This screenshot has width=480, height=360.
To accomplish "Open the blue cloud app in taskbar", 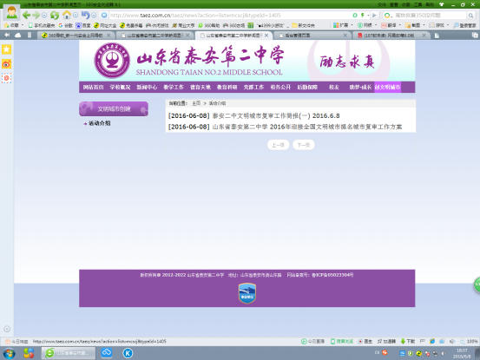I will 107,353.
